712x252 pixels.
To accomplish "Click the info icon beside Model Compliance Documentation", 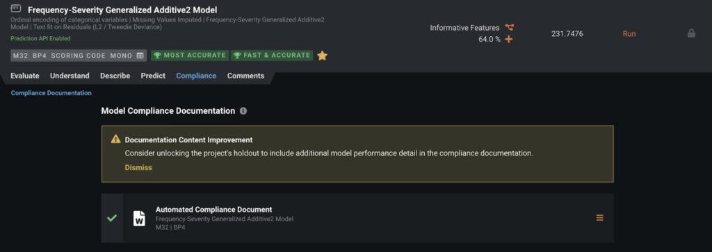I will click(x=243, y=111).
